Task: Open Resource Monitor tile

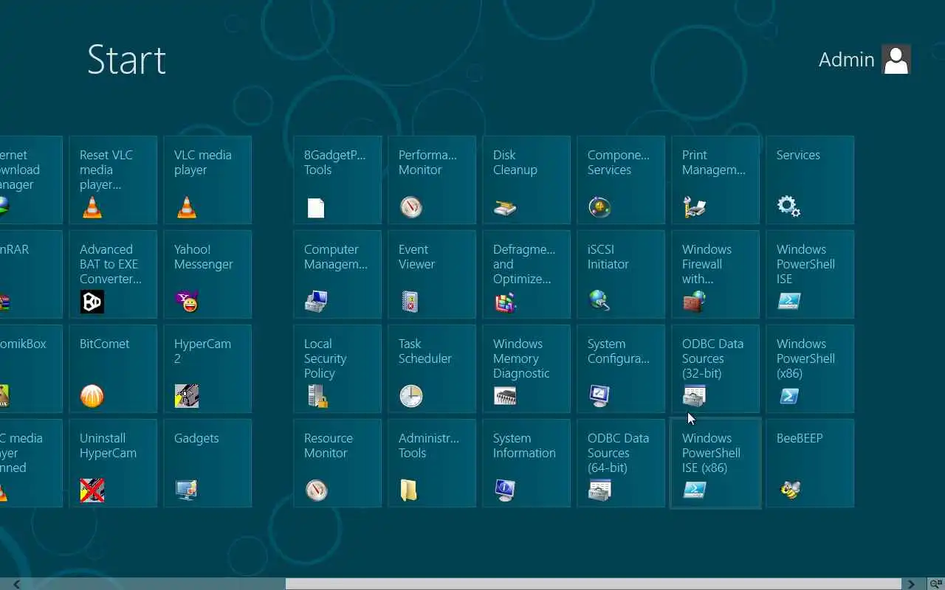Action: pos(337,463)
